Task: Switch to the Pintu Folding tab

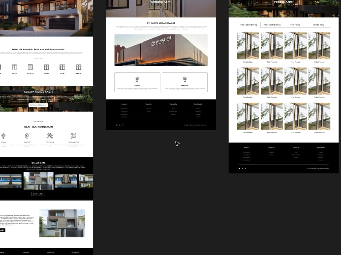Action: 295,25
